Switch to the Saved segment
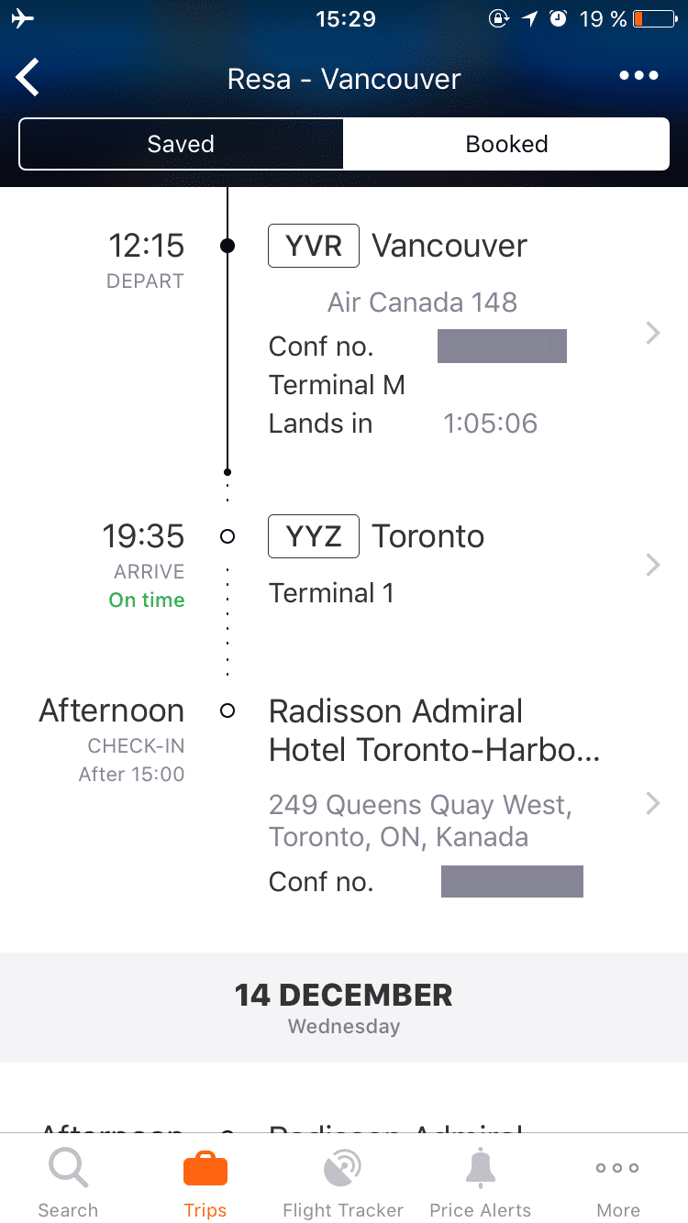 [181, 144]
